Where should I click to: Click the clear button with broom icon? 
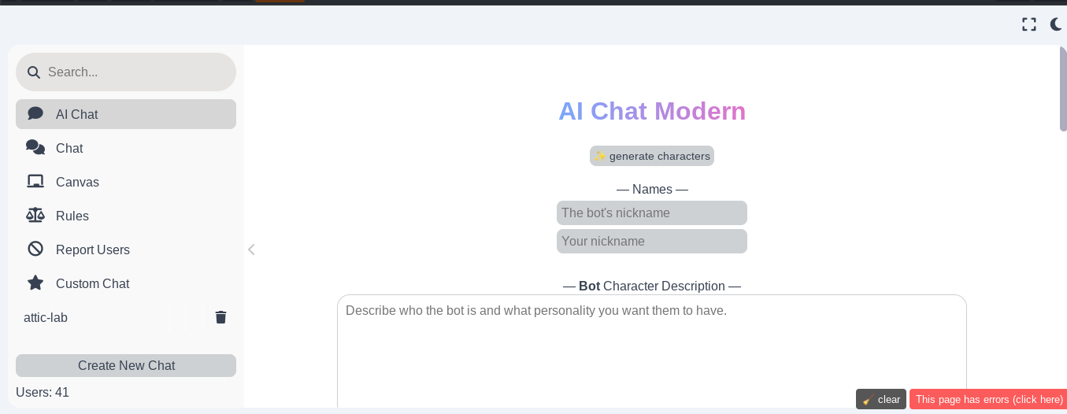[x=881, y=399]
